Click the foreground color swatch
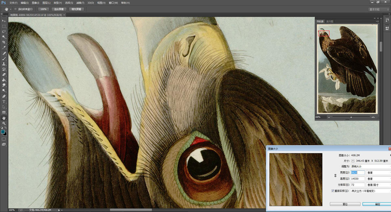The height and width of the screenshot is (212, 391). (3, 132)
